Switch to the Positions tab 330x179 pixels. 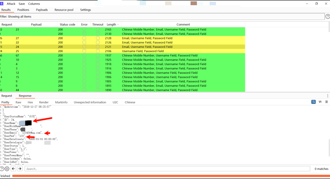coord(23,10)
